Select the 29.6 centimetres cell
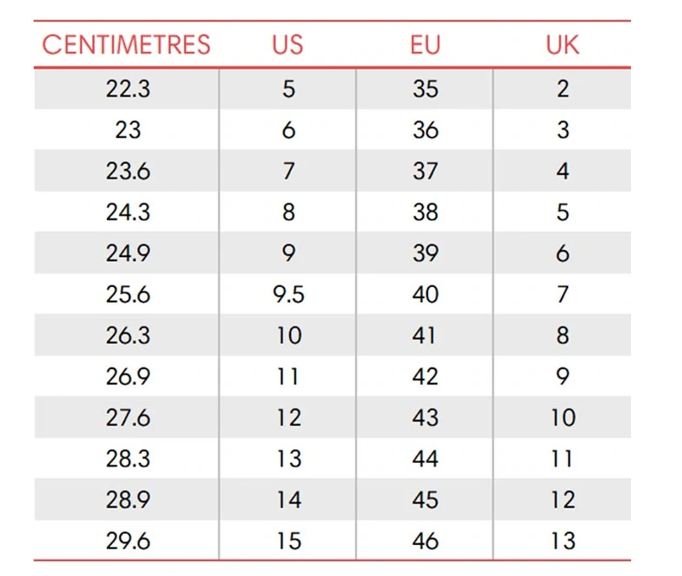This screenshot has height=576, width=682. point(128,541)
